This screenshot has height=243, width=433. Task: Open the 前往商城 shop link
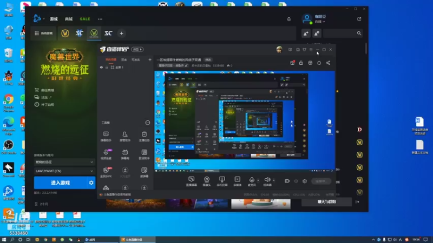(x=44, y=90)
